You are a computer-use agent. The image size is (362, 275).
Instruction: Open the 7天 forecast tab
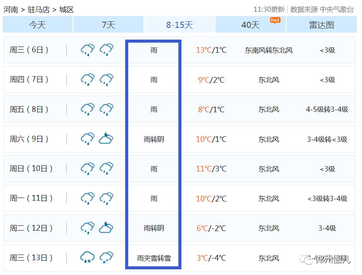pos(108,25)
